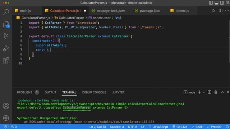230x129 pixels.
Task: Change encoding via UTF-8
Action: coord(133,127)
